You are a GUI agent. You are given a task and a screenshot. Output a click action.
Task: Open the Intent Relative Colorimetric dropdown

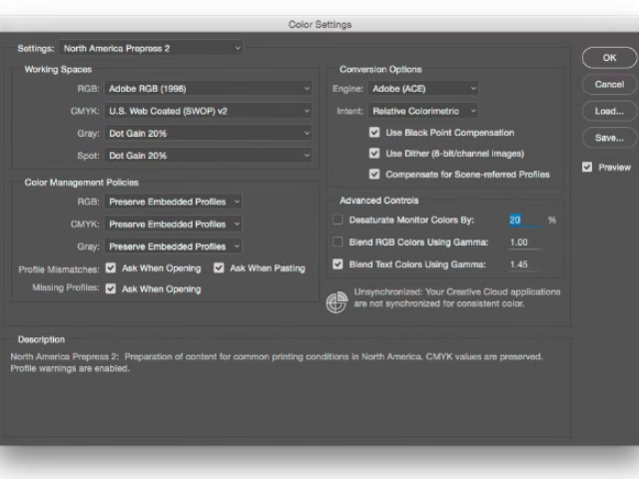423,111
